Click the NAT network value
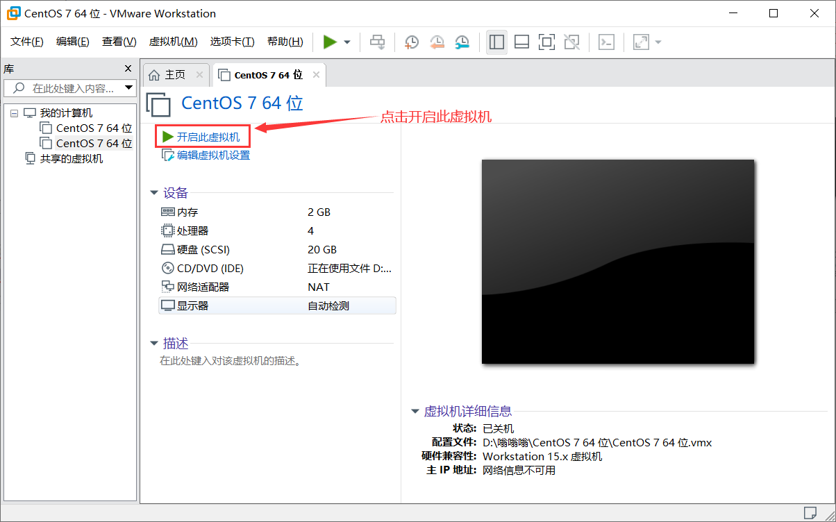The width and height of the screenshot is (836, 522). coord(319,287)
